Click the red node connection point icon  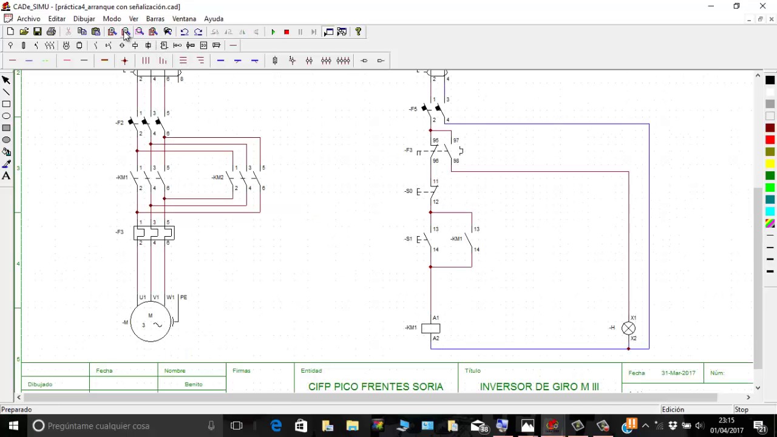124,60
